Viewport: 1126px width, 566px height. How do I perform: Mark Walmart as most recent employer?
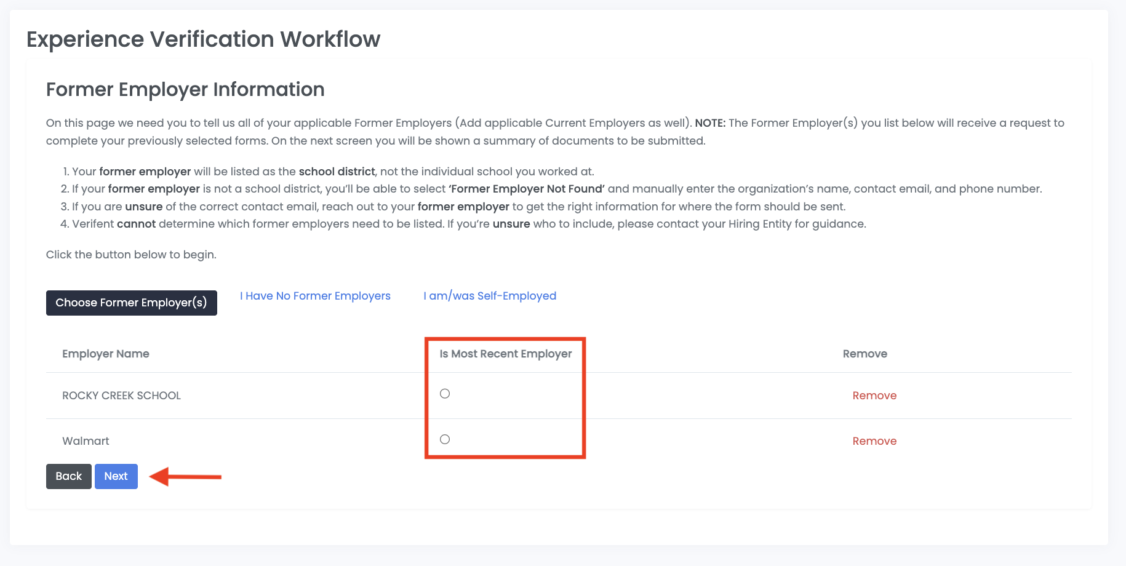[x=445, y=439]
